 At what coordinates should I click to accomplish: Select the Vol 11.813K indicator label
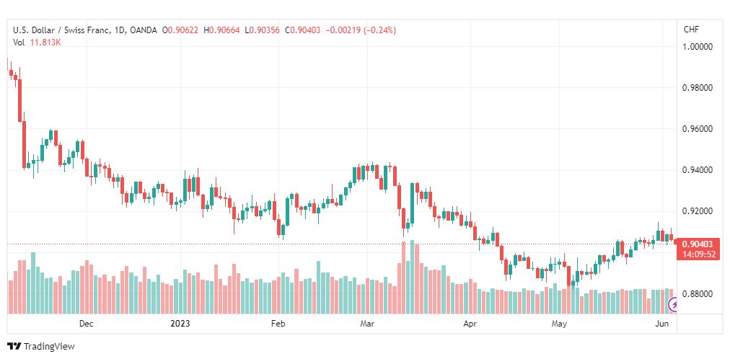tap(38, 43)
